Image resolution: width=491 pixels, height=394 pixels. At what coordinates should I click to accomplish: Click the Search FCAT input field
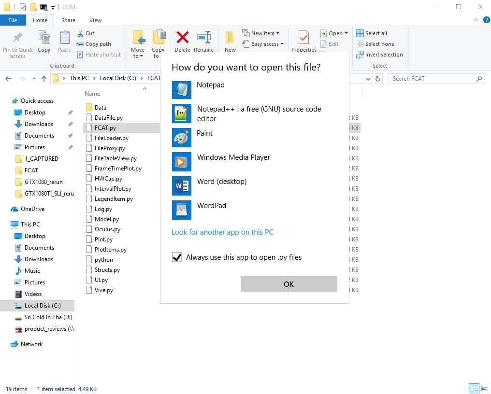[432, 79]
